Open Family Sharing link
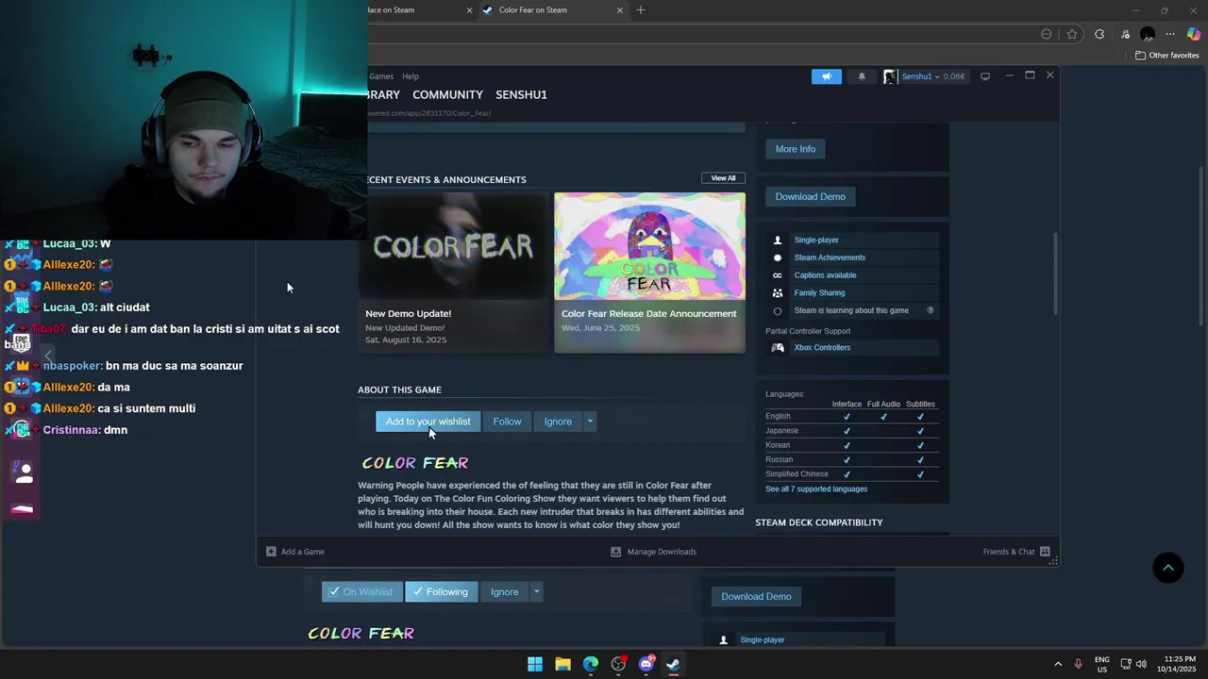The height and width of the screenshot is (679, 1208). coord(819,293)
